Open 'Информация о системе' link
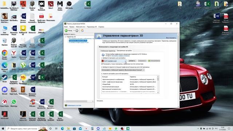Image resolution: width=233 pixels, height=131 pixels. coord(74,106)
